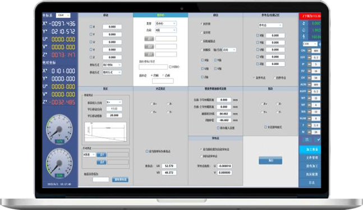Tick the Z axis checkbox in move panel
363x210 pixels.
coord(91,57)
